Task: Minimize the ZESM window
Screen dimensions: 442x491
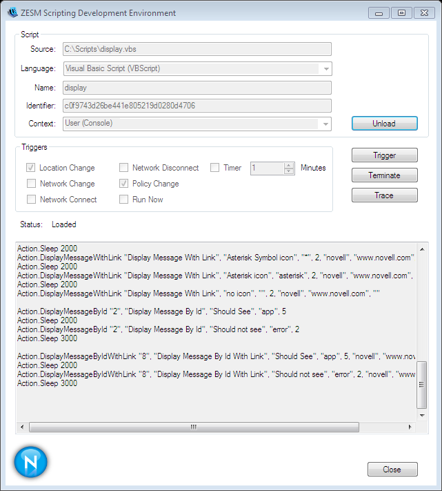Action: click(x=379, y=13)
